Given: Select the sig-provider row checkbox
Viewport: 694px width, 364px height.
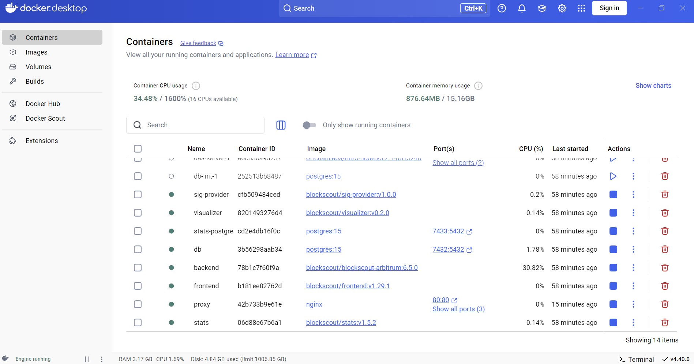Looking at the screenshot, I should (x=138, y=195).
